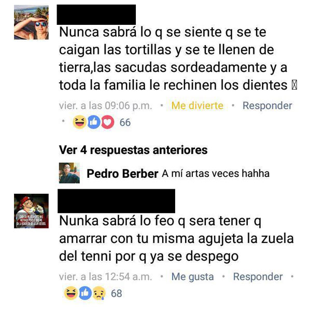
Task: Click the sad crying reaction on the agujeta comment
Action: (x=99, y=293)
